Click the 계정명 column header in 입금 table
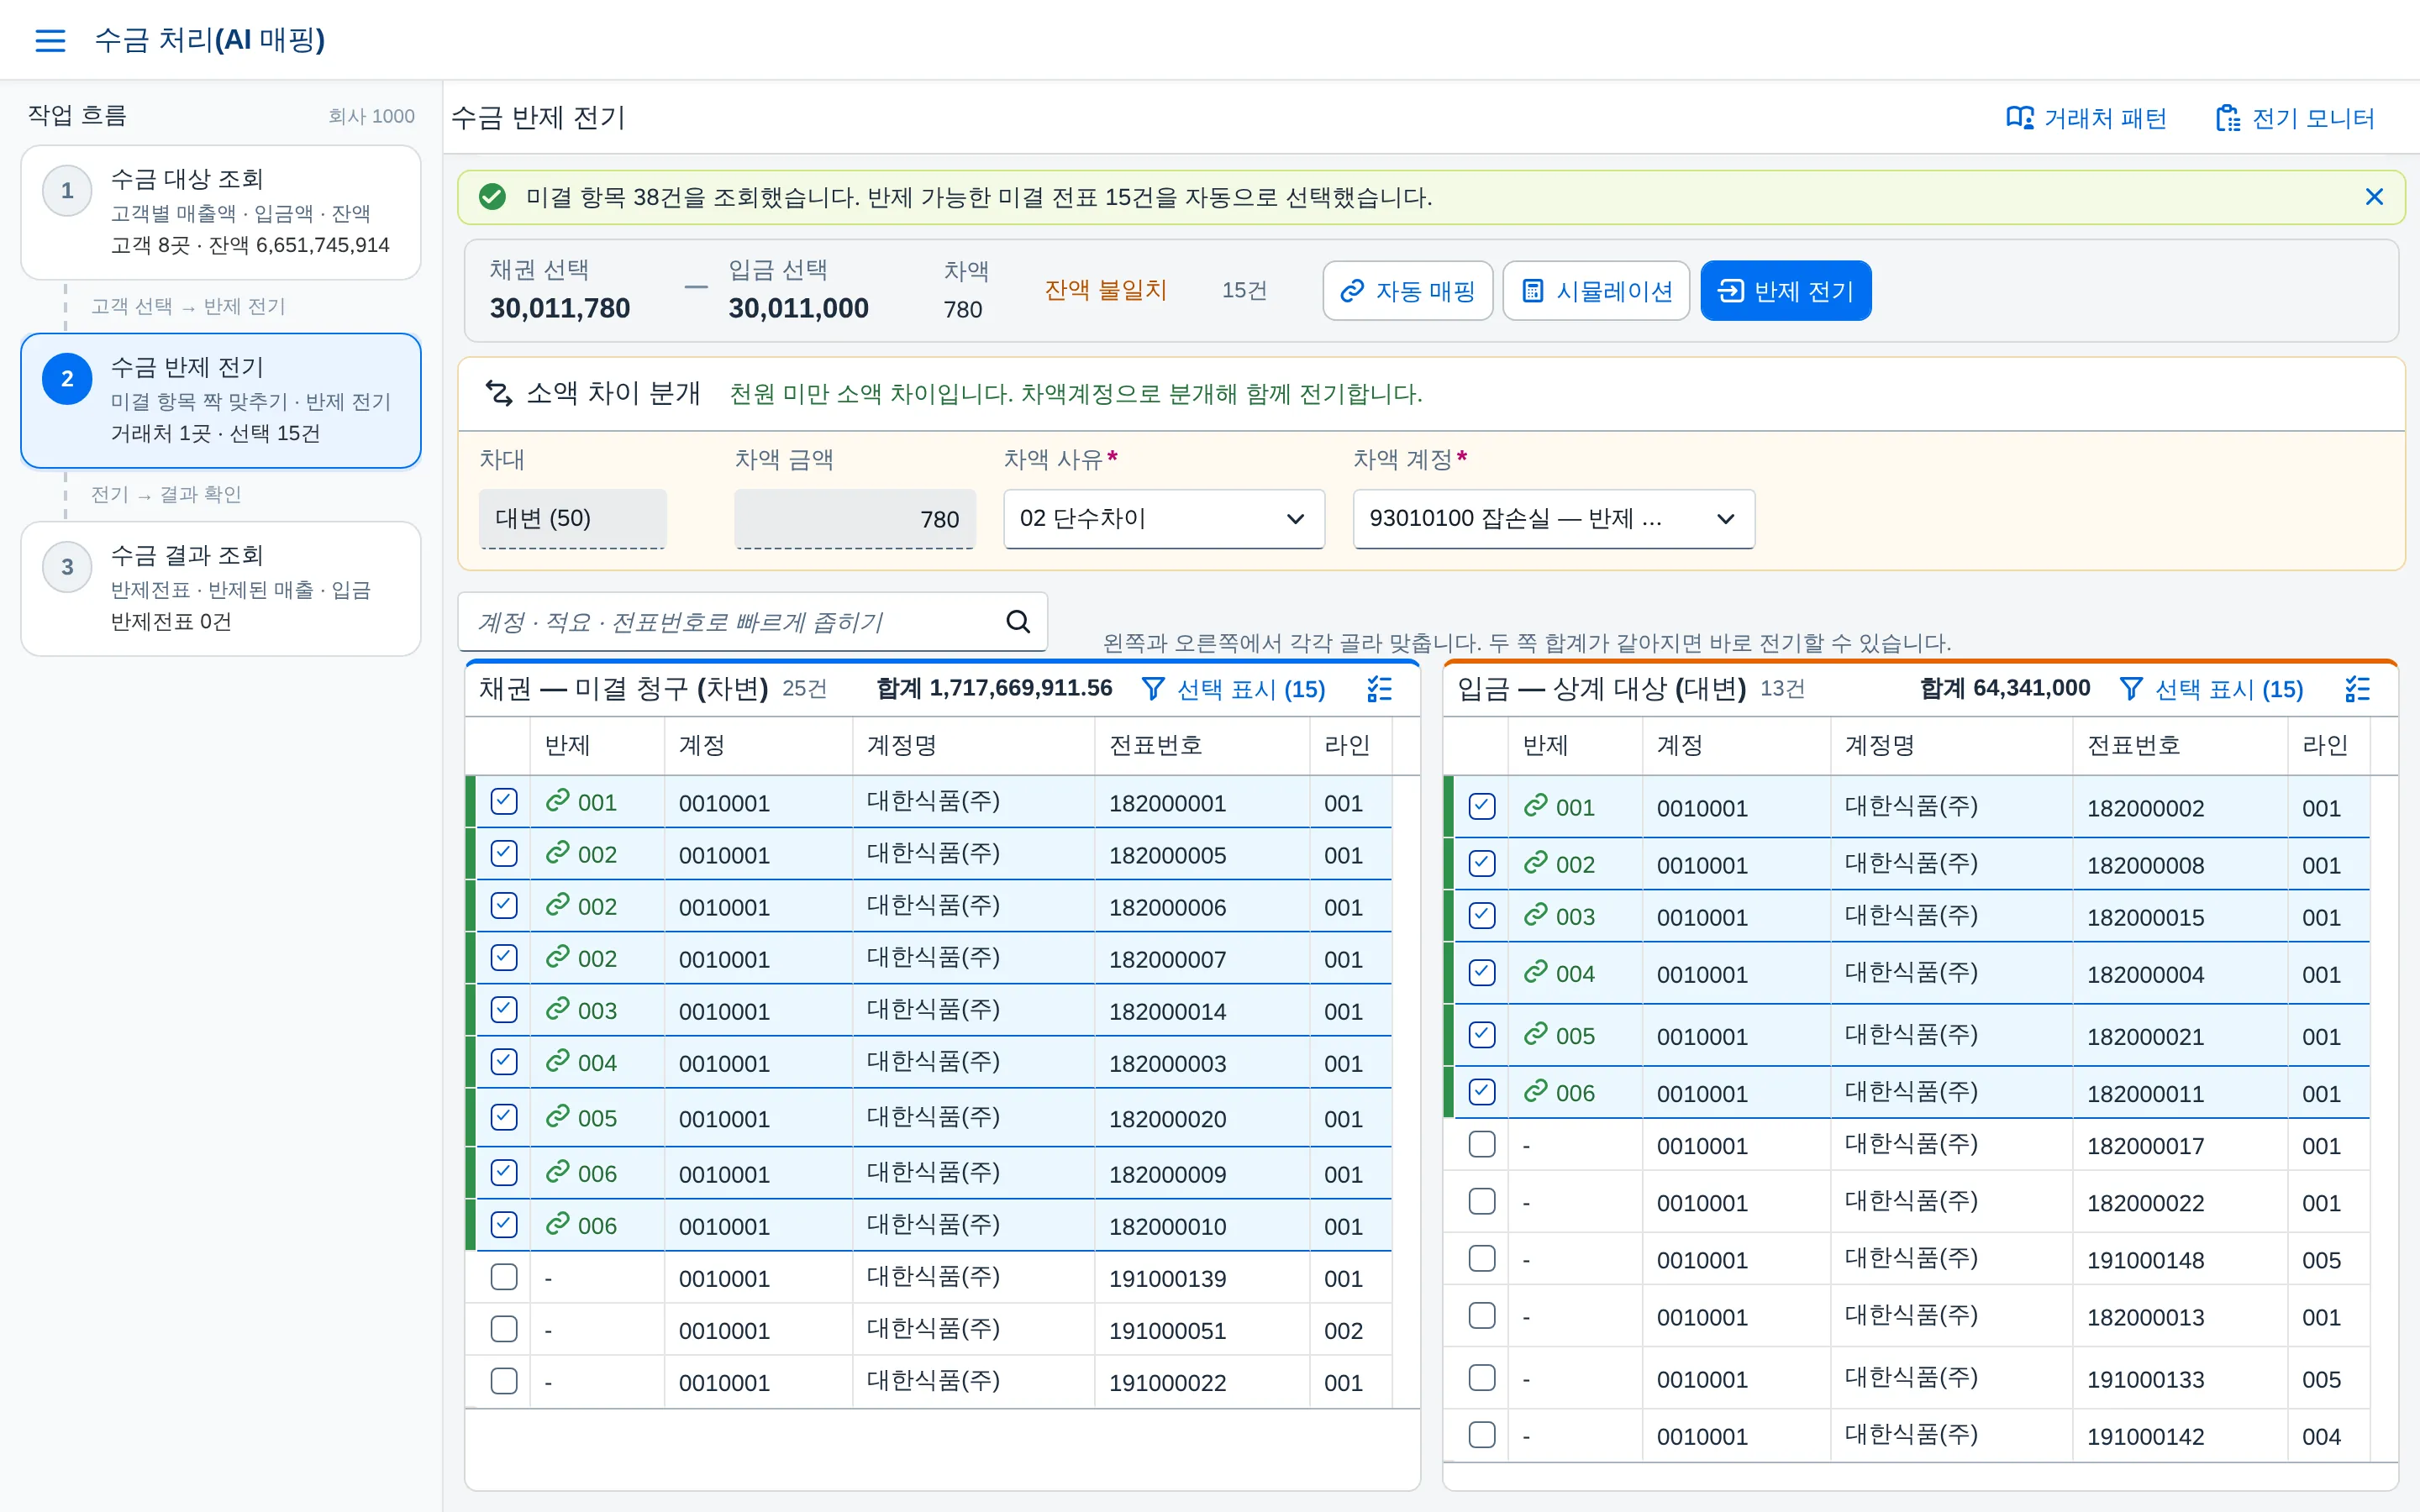The width and height of the screenshot is (2420, 1512). pyautogui.click(x=1951, y=745)
